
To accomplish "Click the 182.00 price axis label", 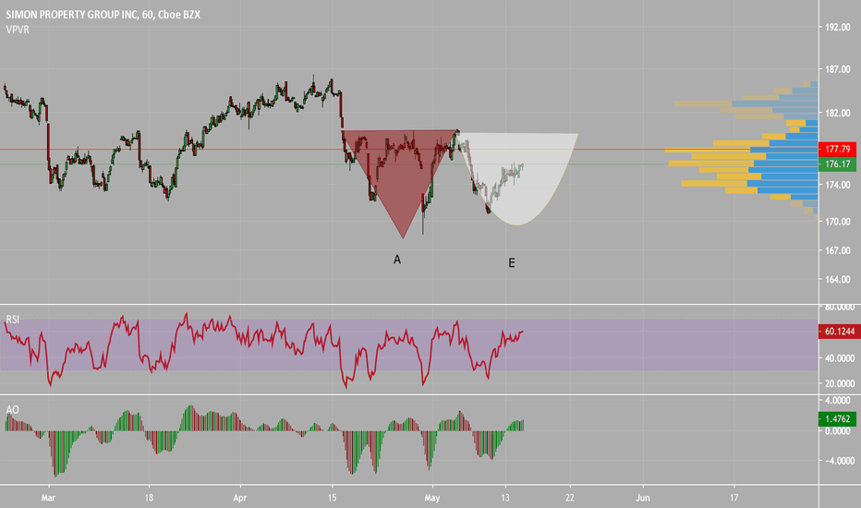I will point(837,113).
